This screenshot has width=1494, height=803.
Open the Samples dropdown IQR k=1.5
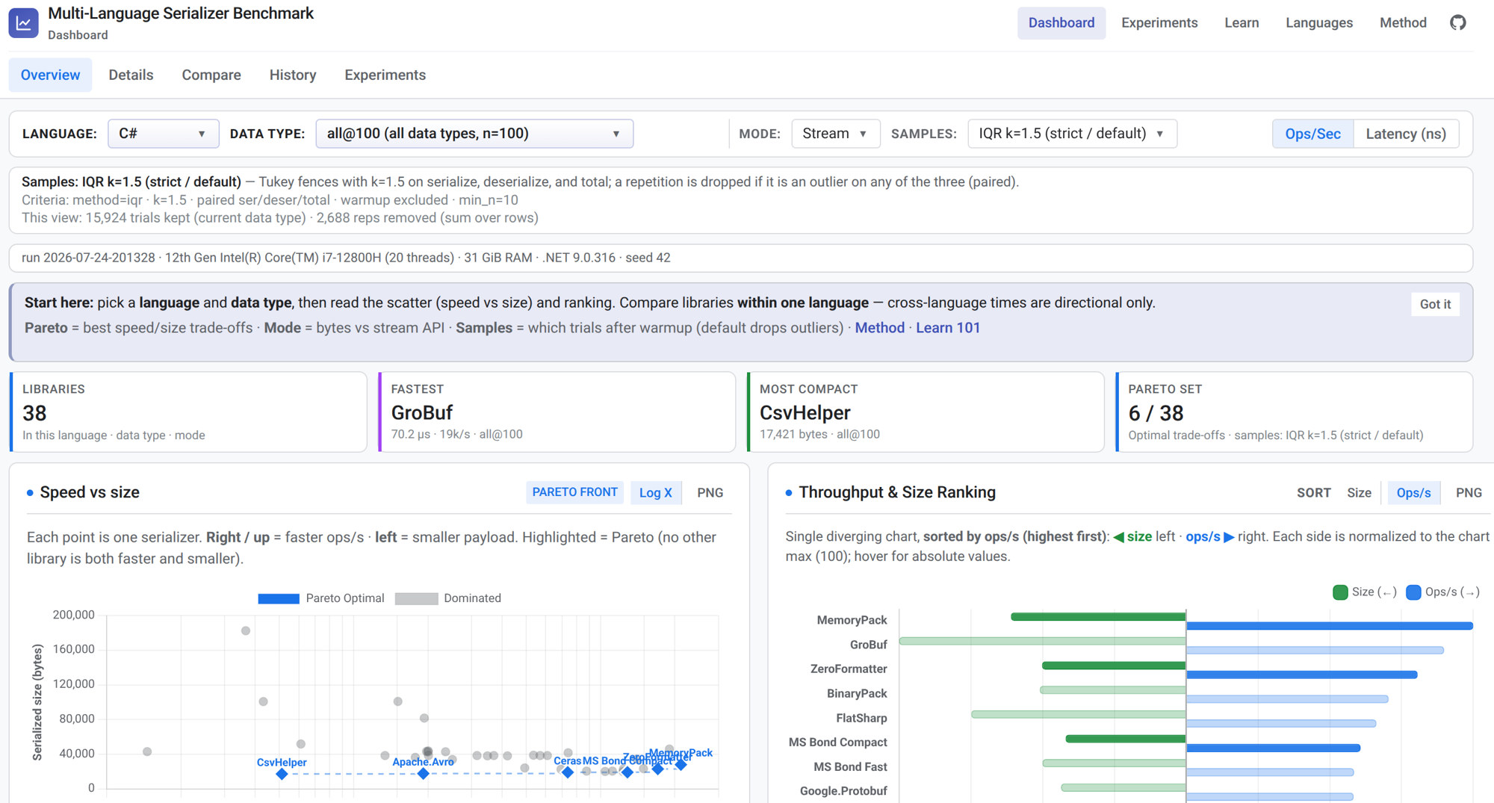1072,134
